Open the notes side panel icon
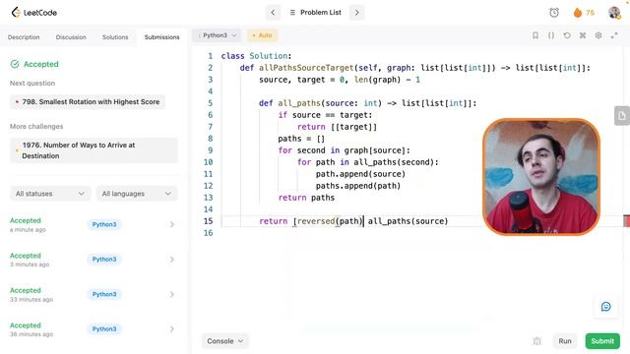The image size is (630, 354). pyautogui.click(x=622, y=116)
